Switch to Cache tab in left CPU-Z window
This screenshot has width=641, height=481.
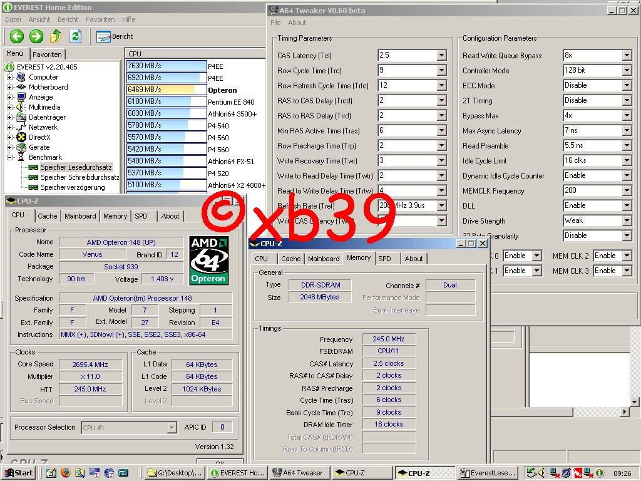(x=48, y=216)
